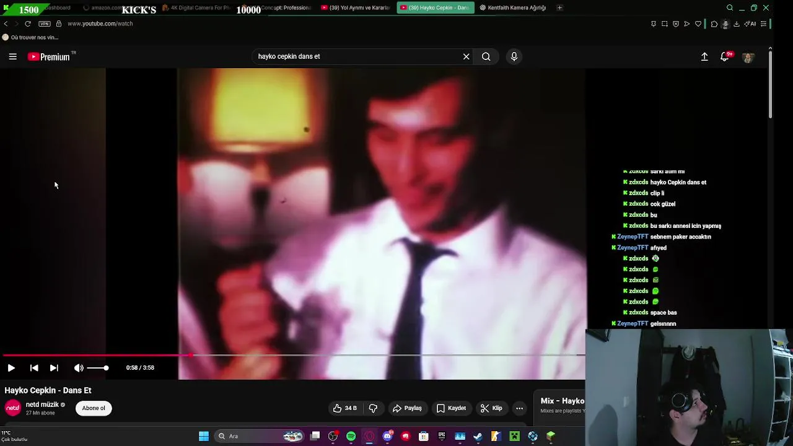Open YouTube notifications bell
Image resolution: width=793 pixels, height=446 pixels.
click(724, 56)
